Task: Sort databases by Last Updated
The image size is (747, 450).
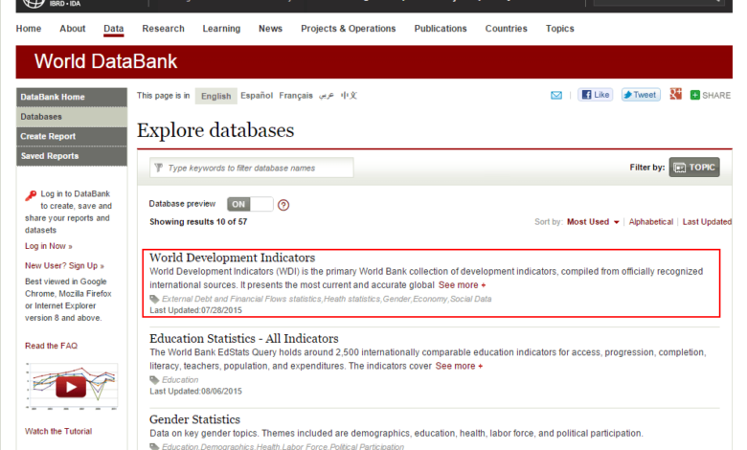Action: 707,222
